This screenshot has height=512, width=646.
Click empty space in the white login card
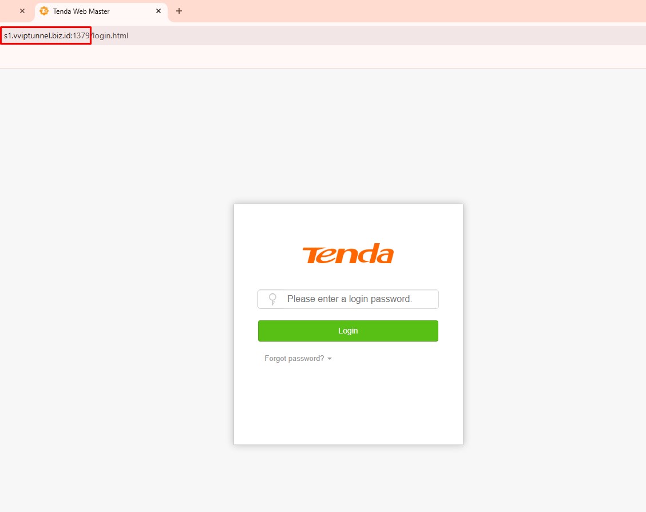tap(348, 404)
